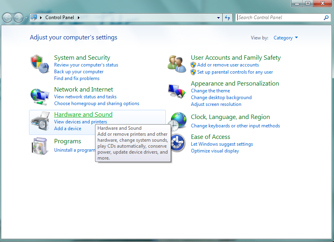Open Clock, Language, and Region heading
Image resolution: width=334 pixels, height=242 pixels.
(230, 117)
